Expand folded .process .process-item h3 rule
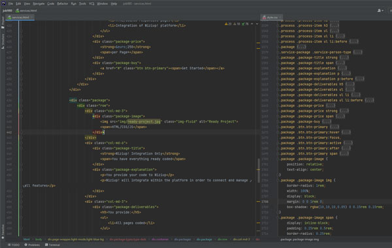 click(335, 25)
